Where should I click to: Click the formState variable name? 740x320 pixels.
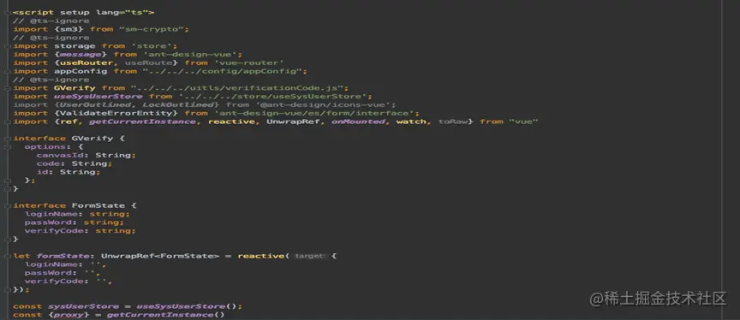(x=63, y=256)
